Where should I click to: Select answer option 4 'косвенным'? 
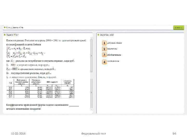104,62
